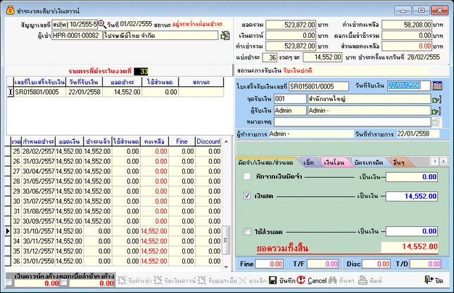Click the รับเงินดาวน์ toolbar icon
Screen dimensions: 454x293
(158, 280)
